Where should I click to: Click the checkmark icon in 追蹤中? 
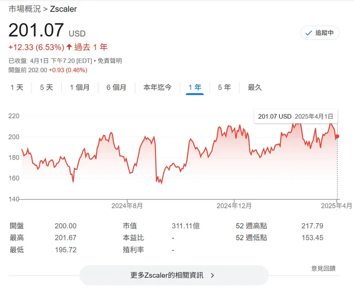pos(309,33)
